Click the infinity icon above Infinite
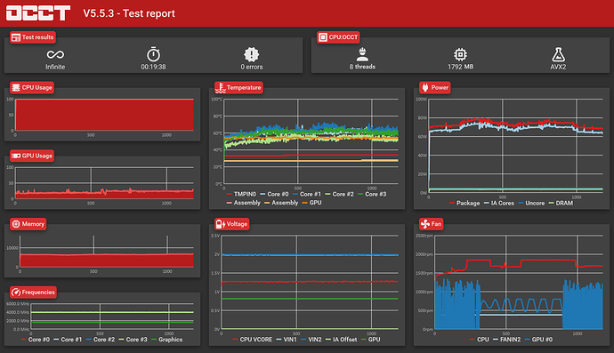614x353 pixels. [x=55, y=54]
